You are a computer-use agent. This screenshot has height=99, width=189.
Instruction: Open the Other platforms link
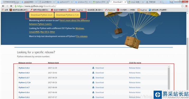pyautogui.click(x=52, y=32)
